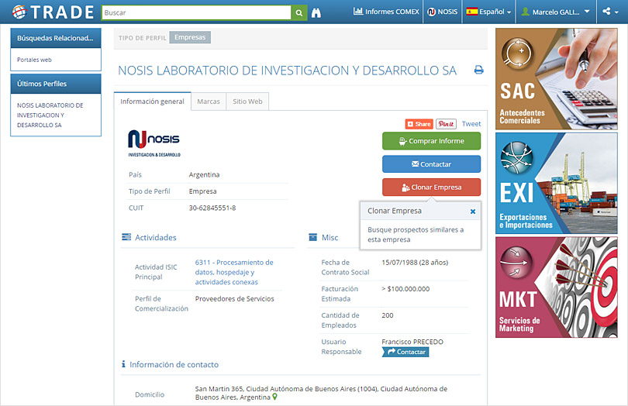Close the Clonar Empresa popover
Image resolution: width=628 pixels, height=406 pixels.
tap(473, 212)
